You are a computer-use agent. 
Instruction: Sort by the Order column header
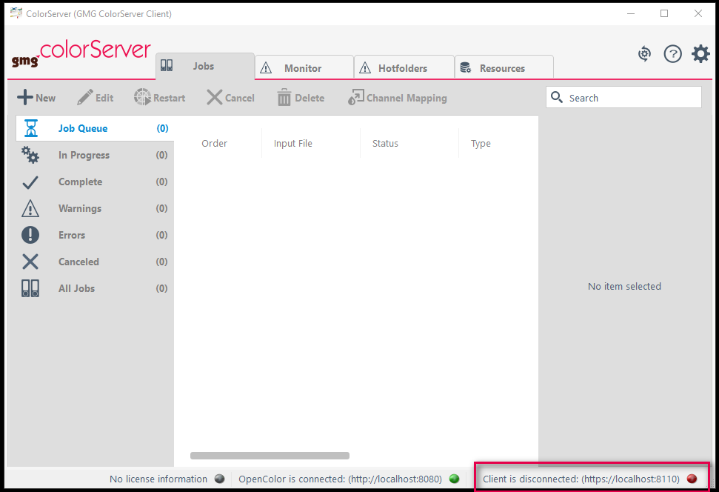click(x=214, y=143)
